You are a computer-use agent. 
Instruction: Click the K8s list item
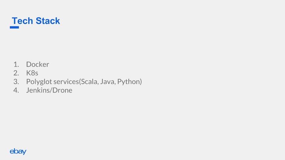click(32, 73)
